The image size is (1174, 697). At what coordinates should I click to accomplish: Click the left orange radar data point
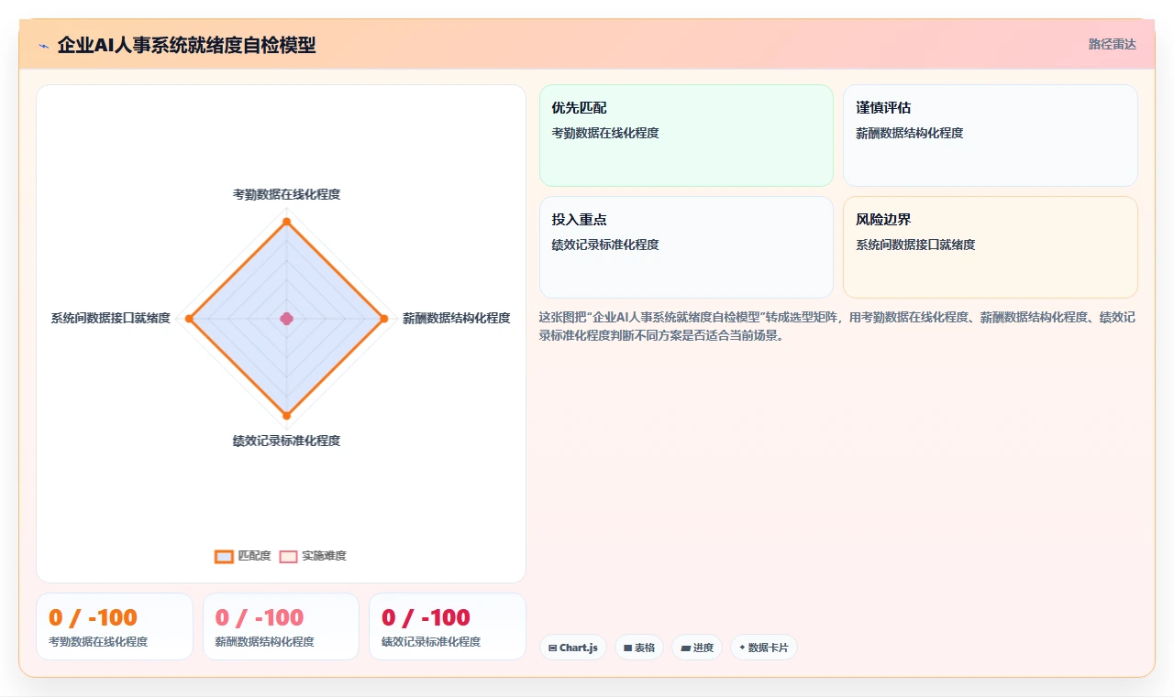pos(189,319)
